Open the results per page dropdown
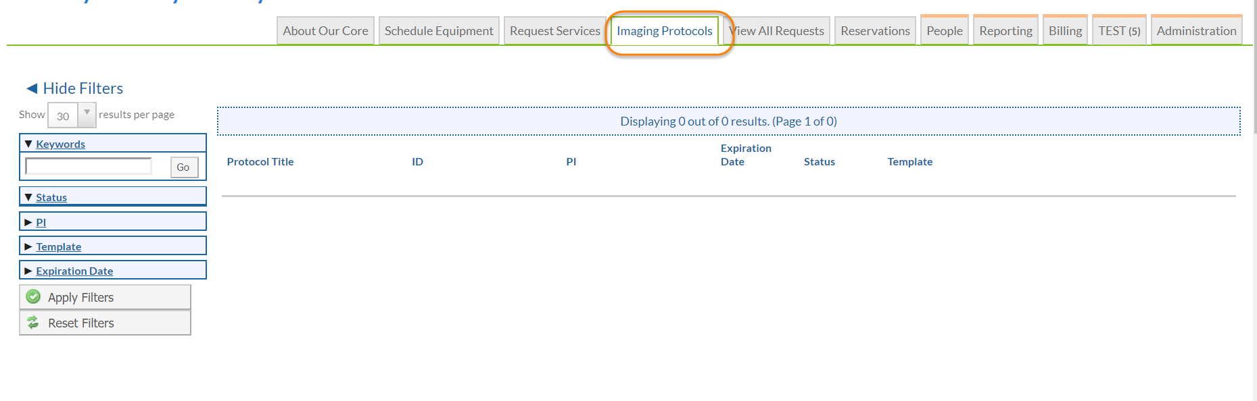 tap(87, 115)
